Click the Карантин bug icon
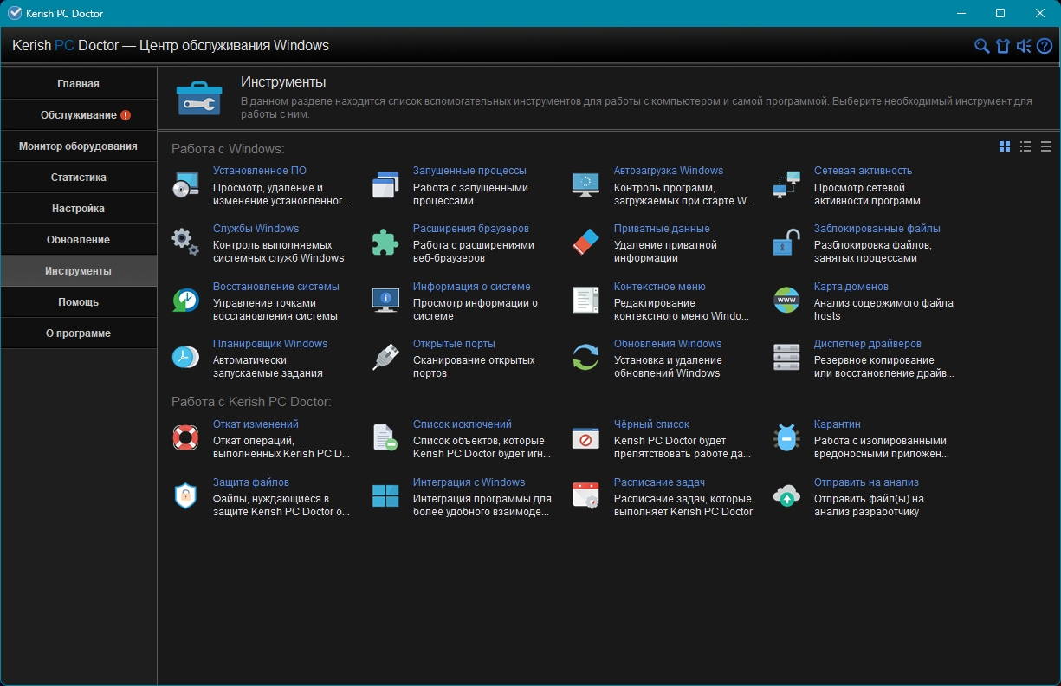Screen dimensions: 1061x686 (786, 438)
